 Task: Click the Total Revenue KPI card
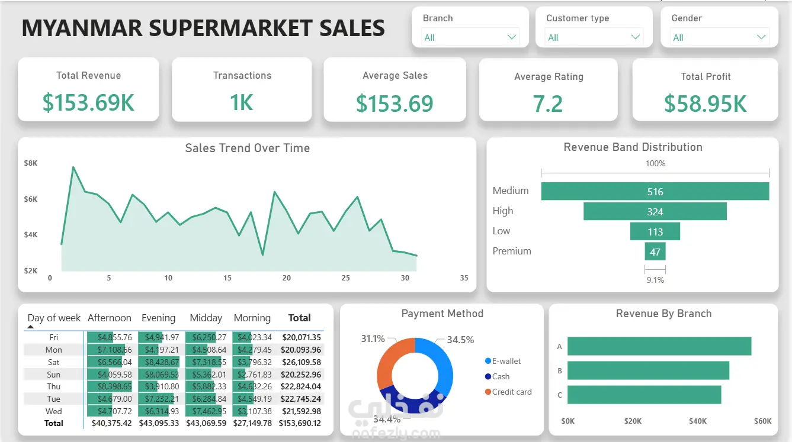pyautogui.click(x=88, y=89)
